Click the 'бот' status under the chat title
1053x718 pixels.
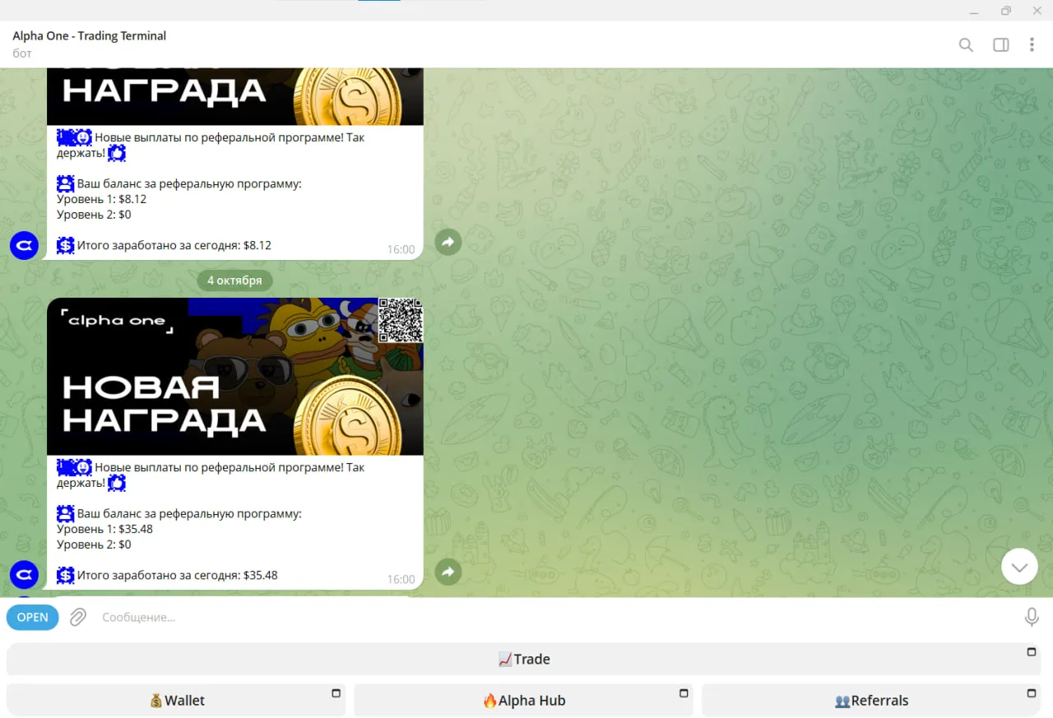tap(22, 53)
